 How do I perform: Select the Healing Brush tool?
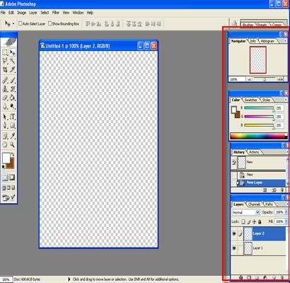5,80
